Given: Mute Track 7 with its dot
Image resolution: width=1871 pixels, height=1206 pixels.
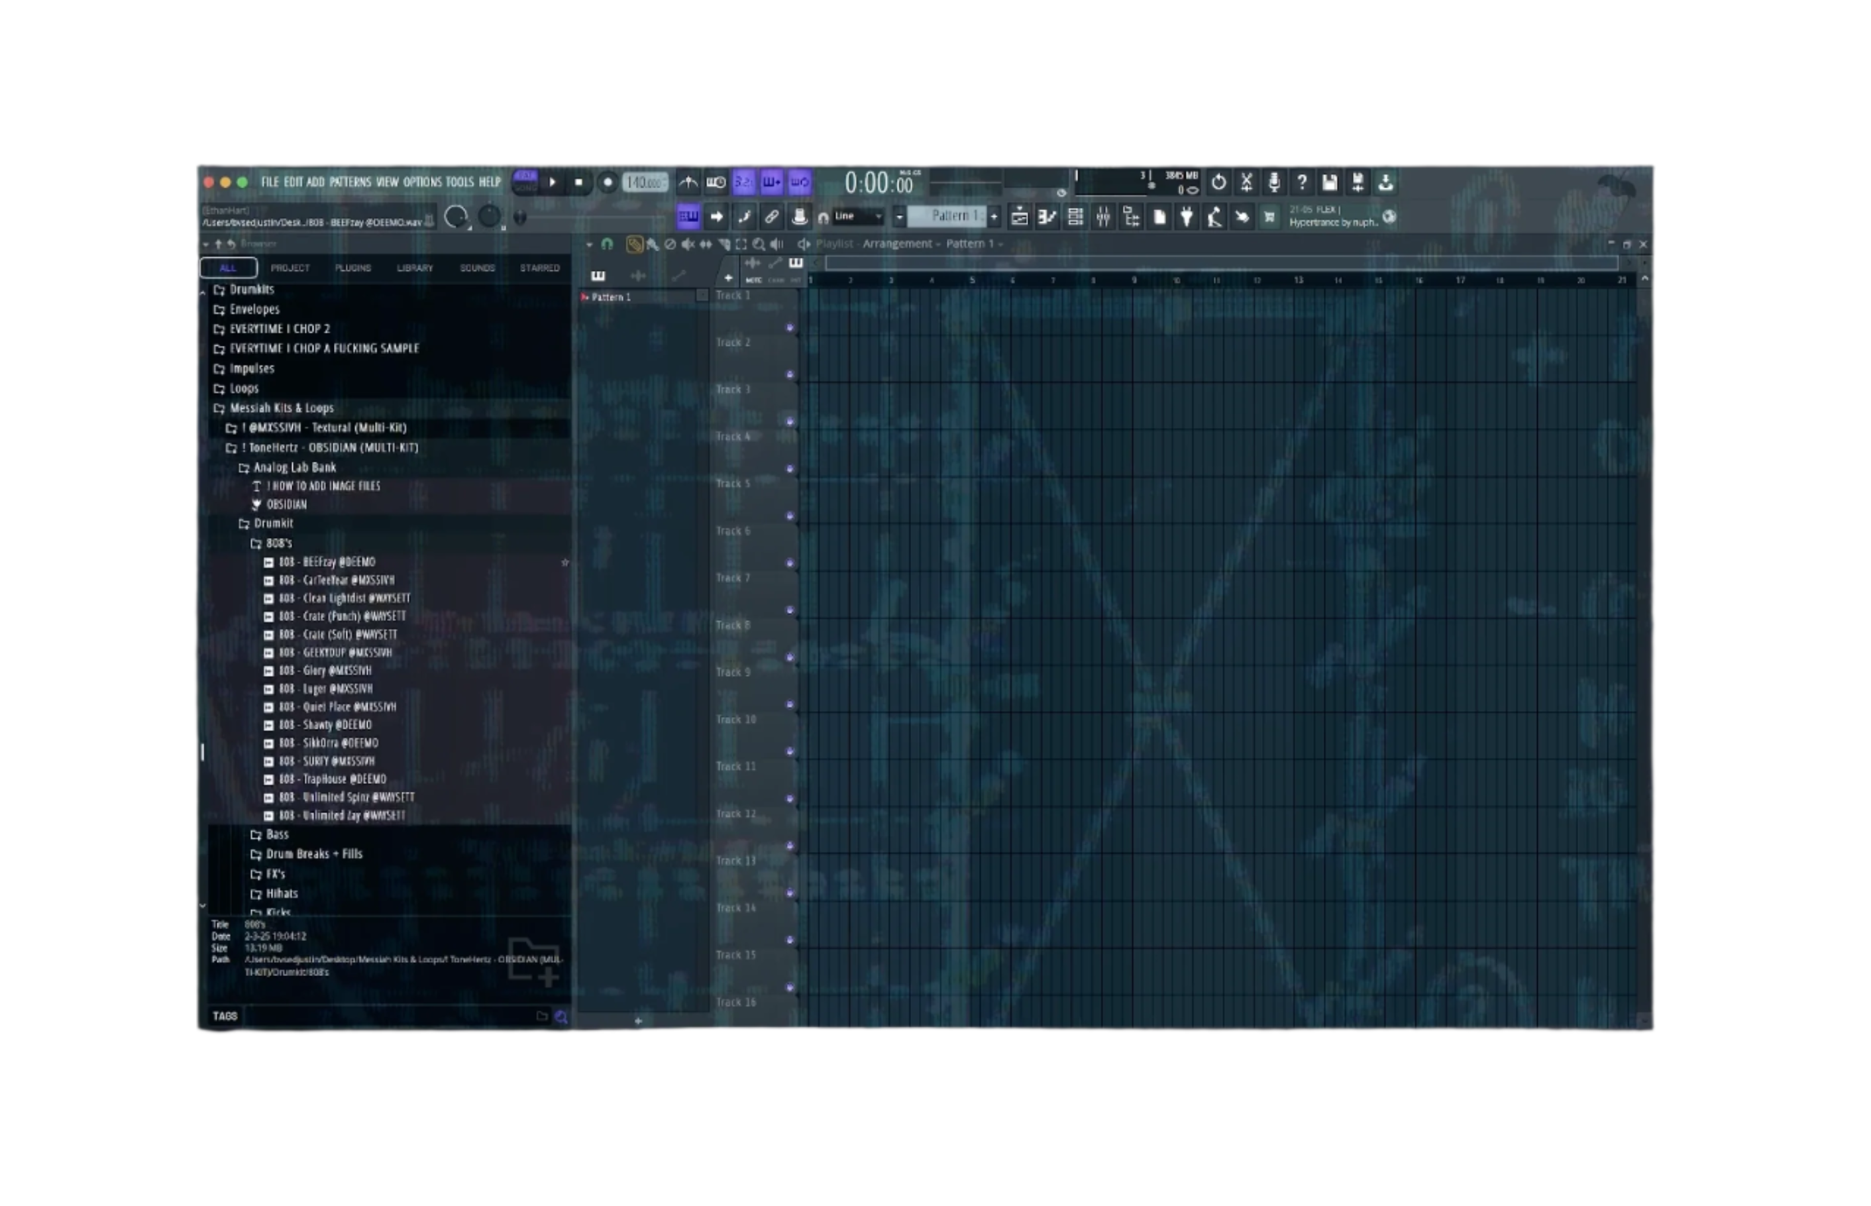Looking at the screenshot, I should (790, 610).
